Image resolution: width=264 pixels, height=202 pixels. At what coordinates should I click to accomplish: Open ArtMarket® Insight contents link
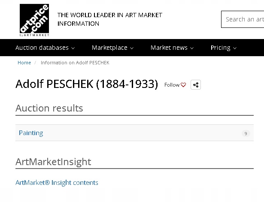point(57,183)
